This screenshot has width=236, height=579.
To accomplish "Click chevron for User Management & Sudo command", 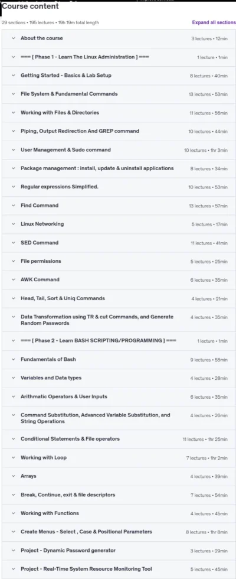I will coord(13,150).
